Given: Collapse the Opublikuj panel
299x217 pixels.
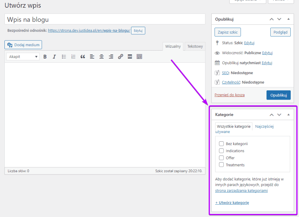Looking at the screenshot, I should 288,19.
